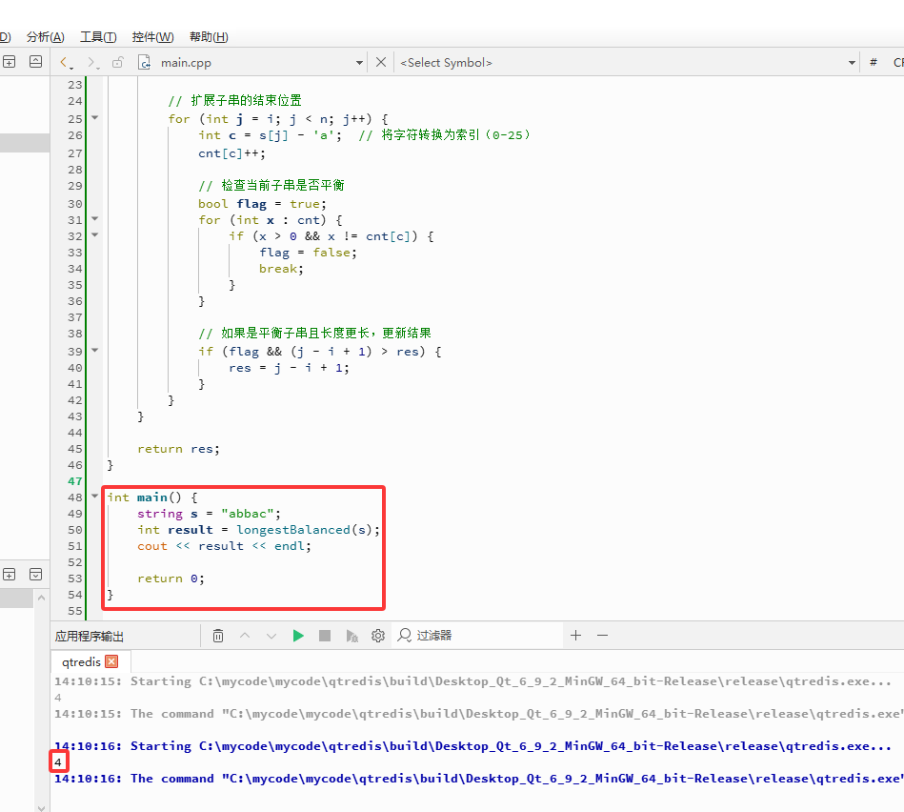Click the lower-left sidebar split-plus icon
This screenshot has width=904, height=812.
(x=10, y=575)
